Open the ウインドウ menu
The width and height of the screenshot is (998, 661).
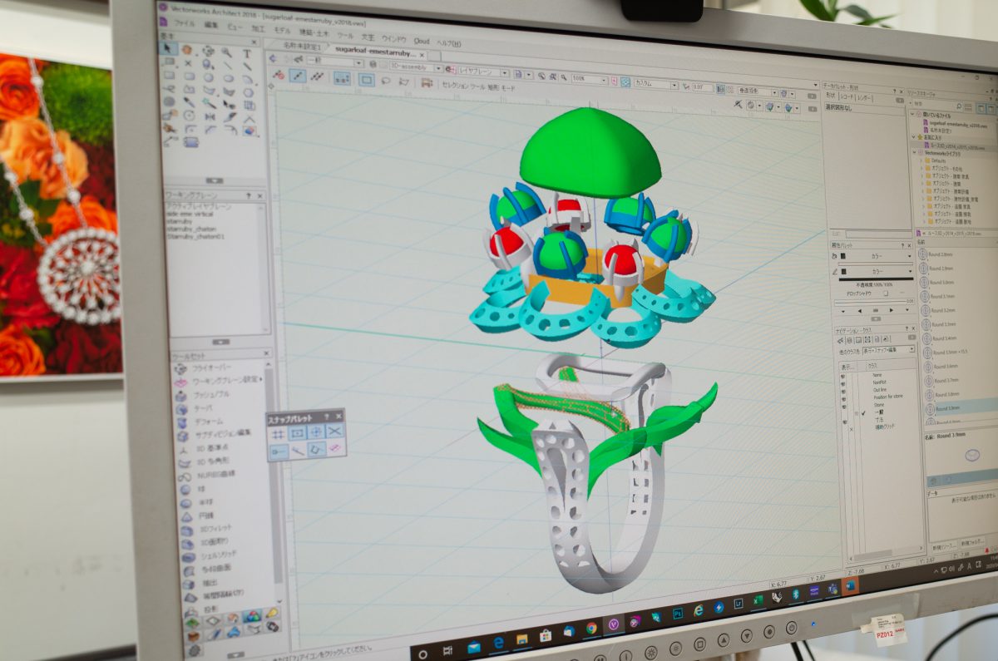tap(394, 38)
